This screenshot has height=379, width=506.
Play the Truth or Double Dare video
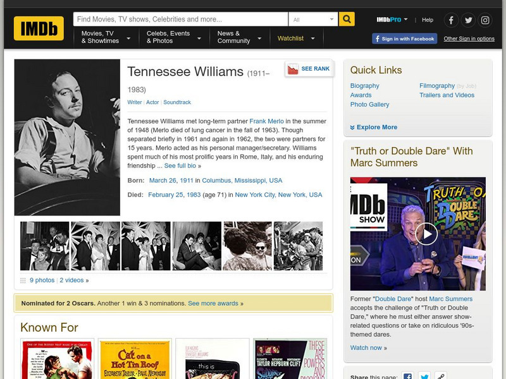[x=426, y=234]
